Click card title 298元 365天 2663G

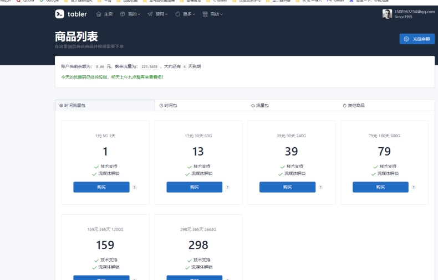[x=198, y=230]
